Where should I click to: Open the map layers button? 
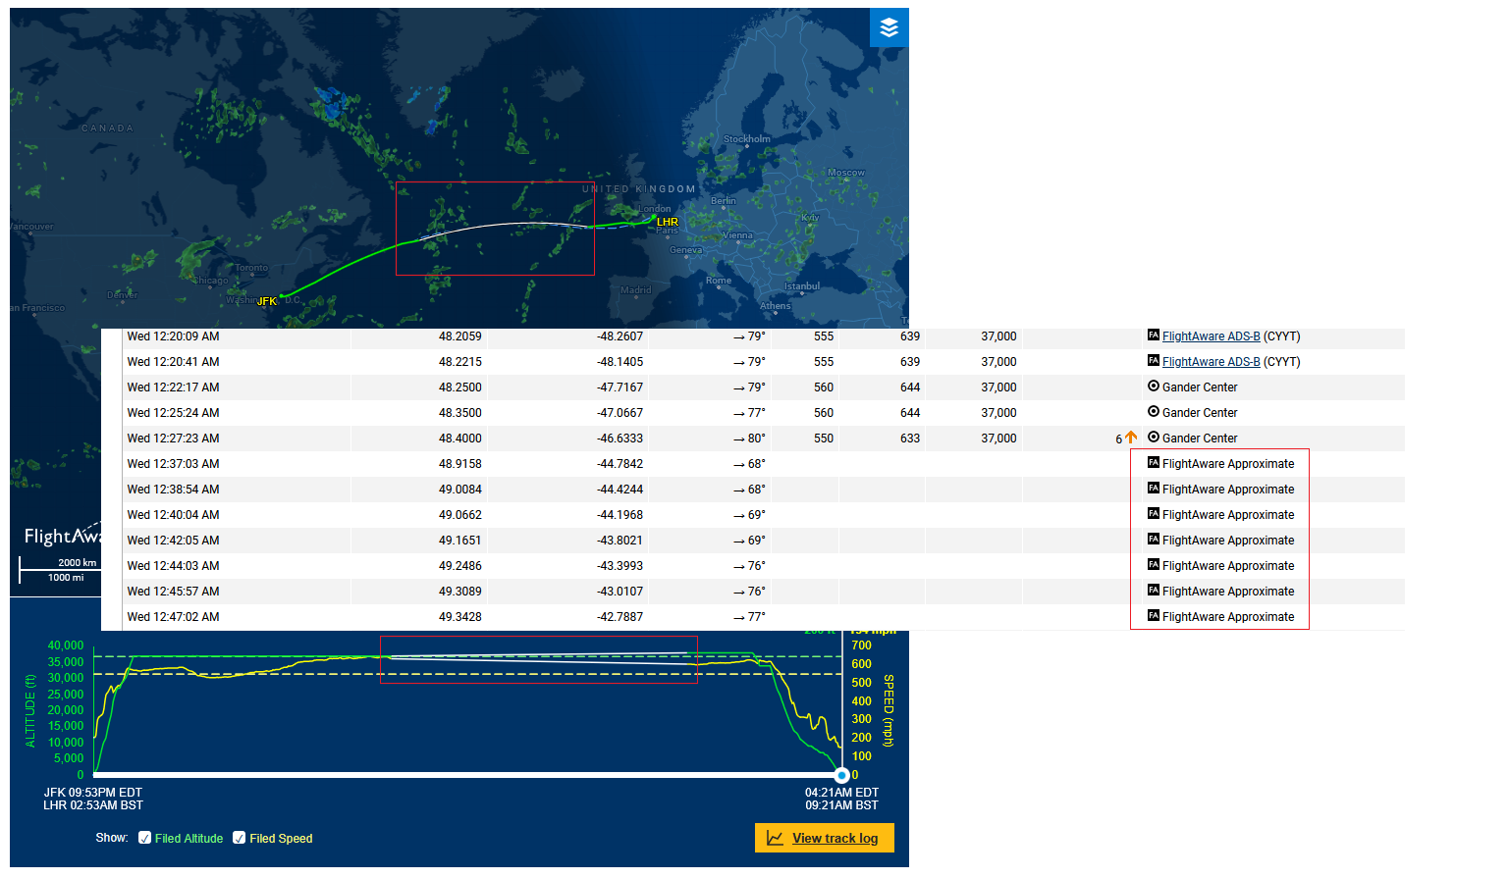(x=889, y=27)
